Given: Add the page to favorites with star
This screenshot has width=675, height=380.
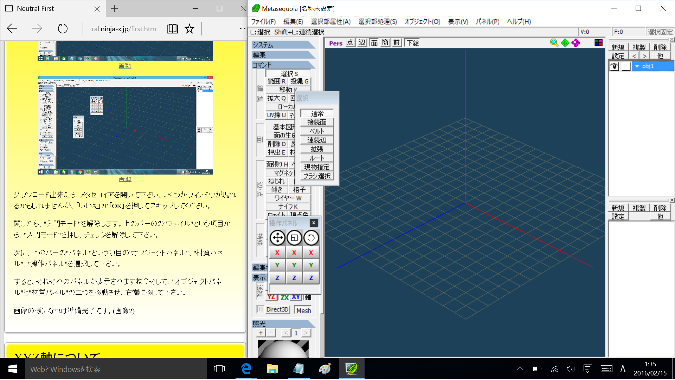Looking at the screenshot, I should [x=189, y=29].
